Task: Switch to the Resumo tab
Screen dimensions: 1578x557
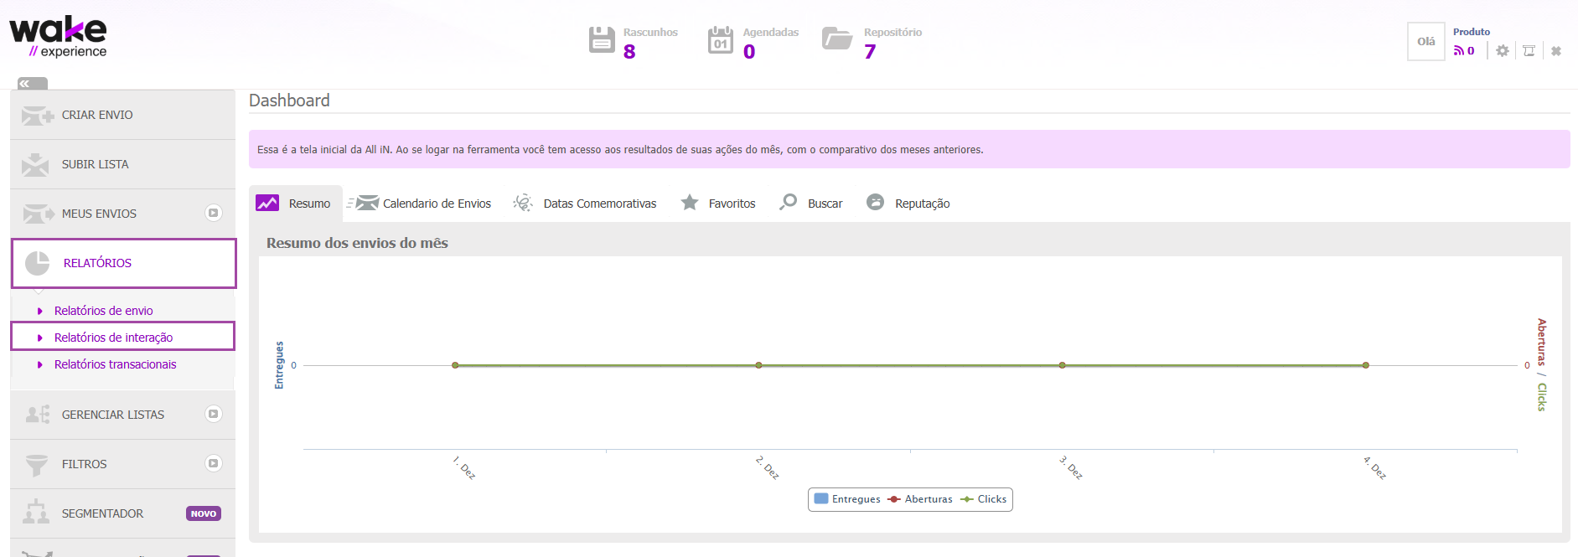Action: point(296,204)
